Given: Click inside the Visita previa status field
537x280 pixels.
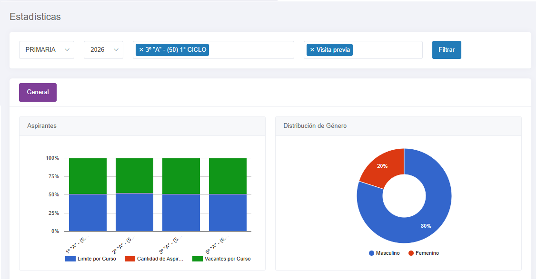Looking at the screenshot, I should tap(387, 50).
